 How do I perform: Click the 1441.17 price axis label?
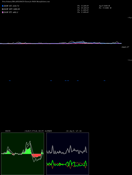[x=125, y=47]
